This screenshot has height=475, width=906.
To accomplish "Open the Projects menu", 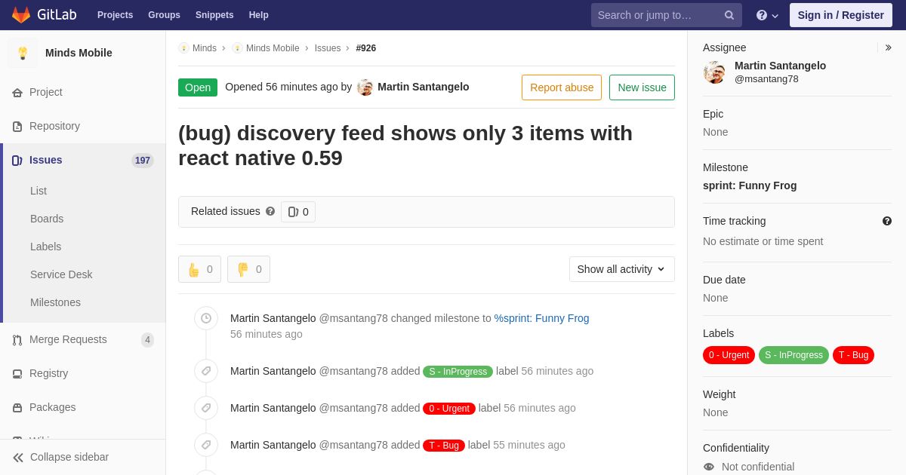I will (115, 15).
